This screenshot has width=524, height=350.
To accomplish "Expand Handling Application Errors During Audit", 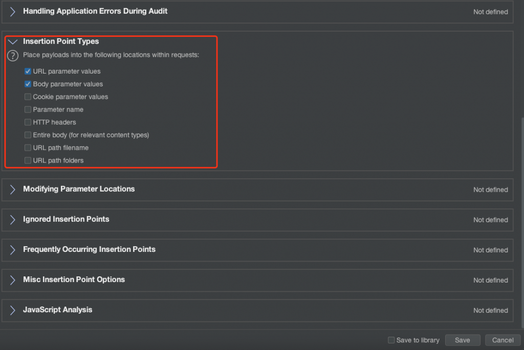I will (x=13, y=11).
